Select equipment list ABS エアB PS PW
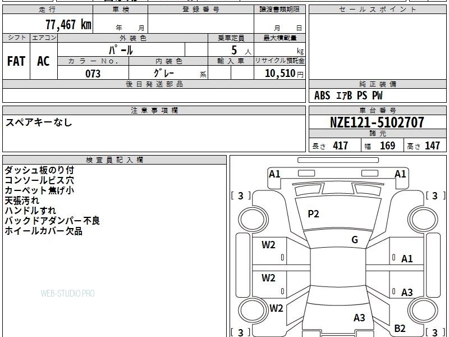The width and height of the screenshot is (449, 337). (348, 95)
